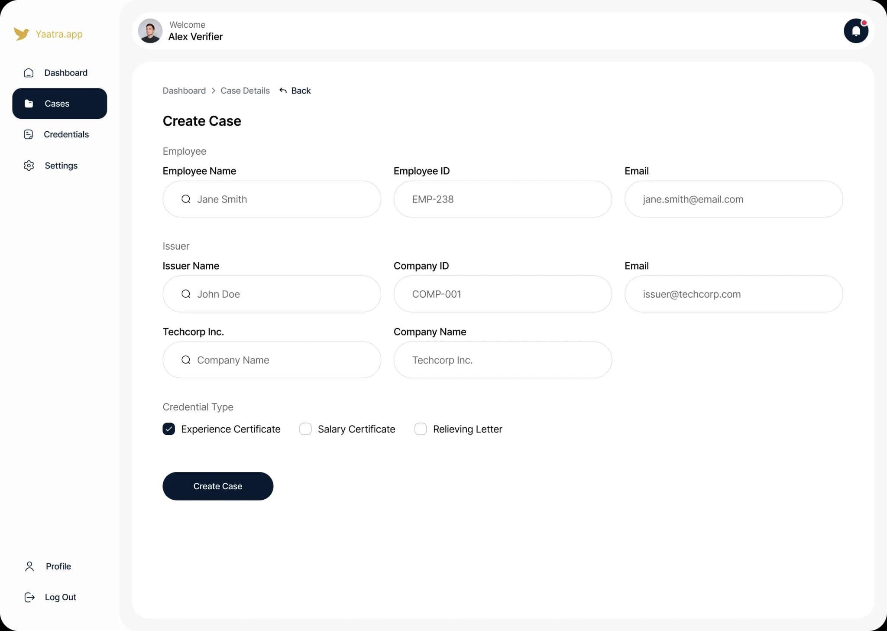The image size is (887, 631).
Task: Open the notifications bell
Action: point(856,31)
